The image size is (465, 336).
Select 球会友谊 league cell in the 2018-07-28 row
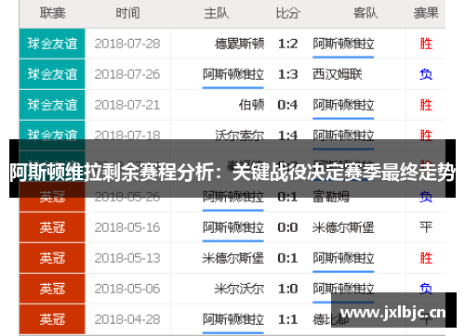click(x=52, y=44)
